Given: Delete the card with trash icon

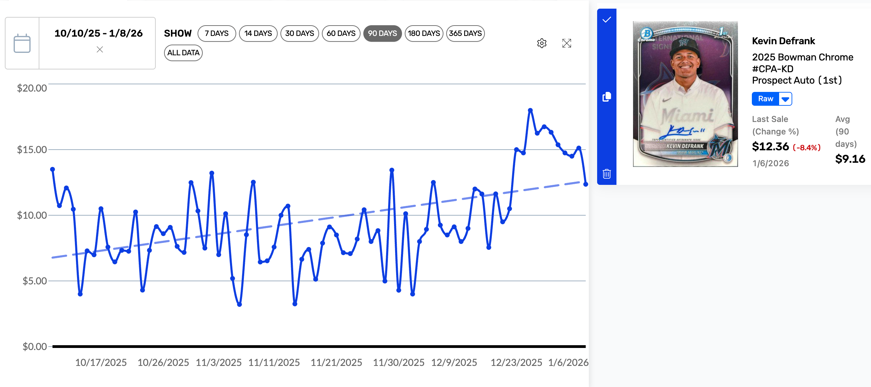Looking at the screenshot, I should click(x=607, y=174).
